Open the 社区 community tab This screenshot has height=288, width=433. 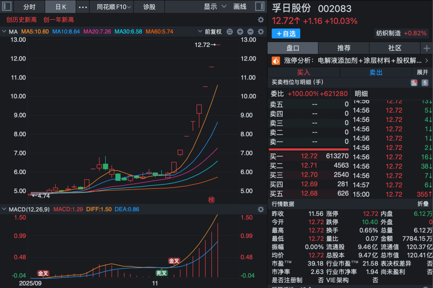click(x=395, y=48)
